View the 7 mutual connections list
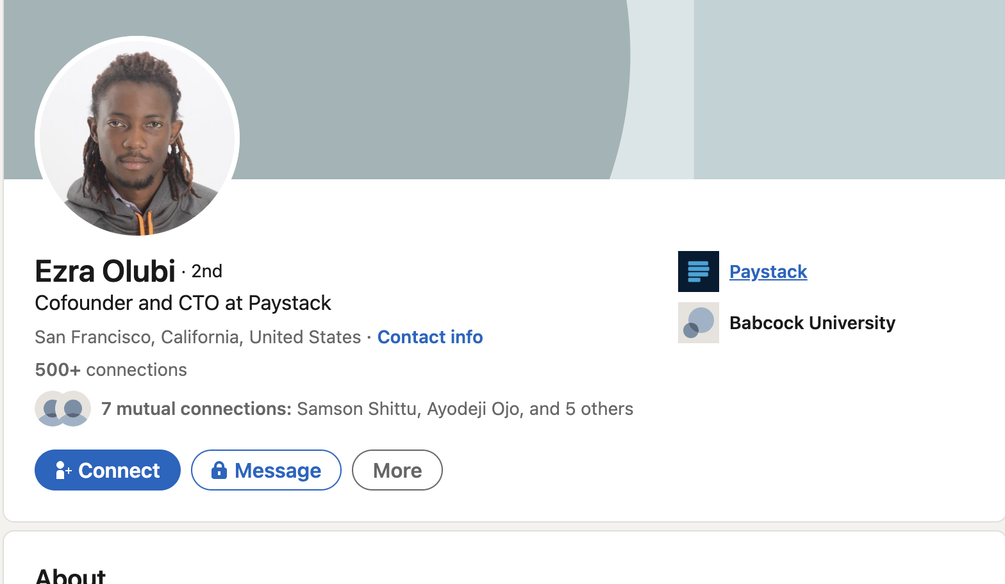The image size is (1005, 584). 367,409
